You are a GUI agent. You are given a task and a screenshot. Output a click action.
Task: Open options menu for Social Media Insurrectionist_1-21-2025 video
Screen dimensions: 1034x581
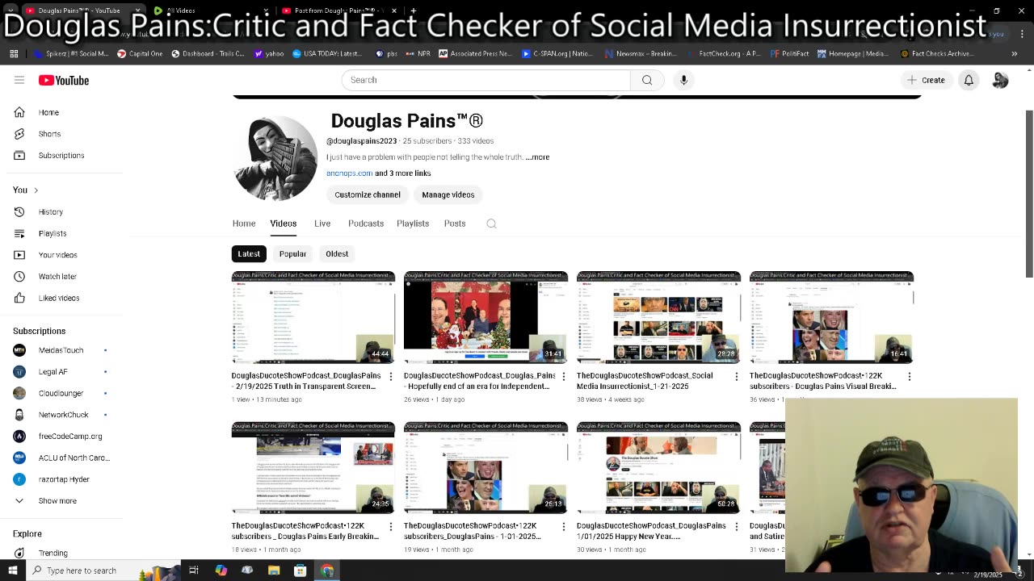[x=737, y=376]
